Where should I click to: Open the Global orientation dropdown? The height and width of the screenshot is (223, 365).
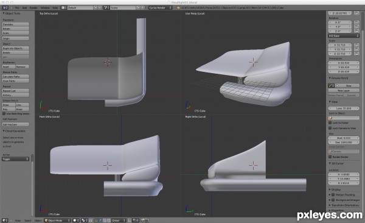[x=119, y=221]
